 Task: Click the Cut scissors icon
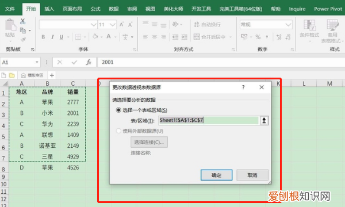(x=22, y=21)
